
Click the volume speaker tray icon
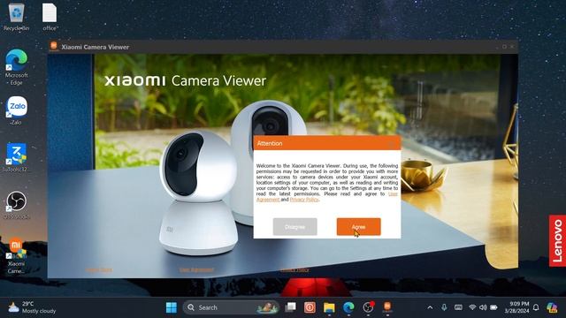point(483,307)
